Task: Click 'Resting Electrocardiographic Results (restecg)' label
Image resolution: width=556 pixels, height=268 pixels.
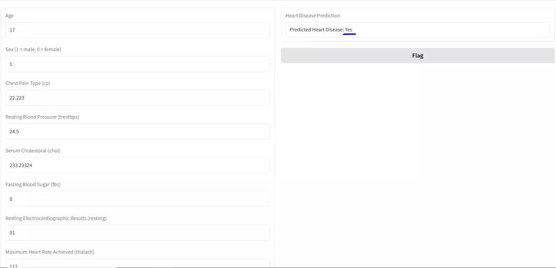Action: coord(56,218)
